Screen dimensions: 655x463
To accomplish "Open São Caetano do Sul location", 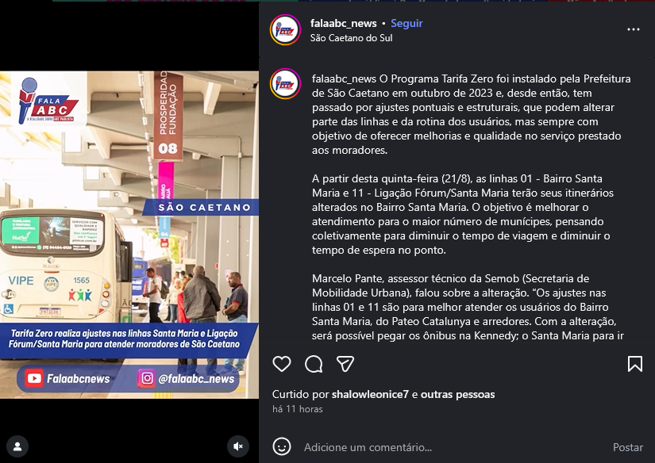I will [x=351, y=38].
